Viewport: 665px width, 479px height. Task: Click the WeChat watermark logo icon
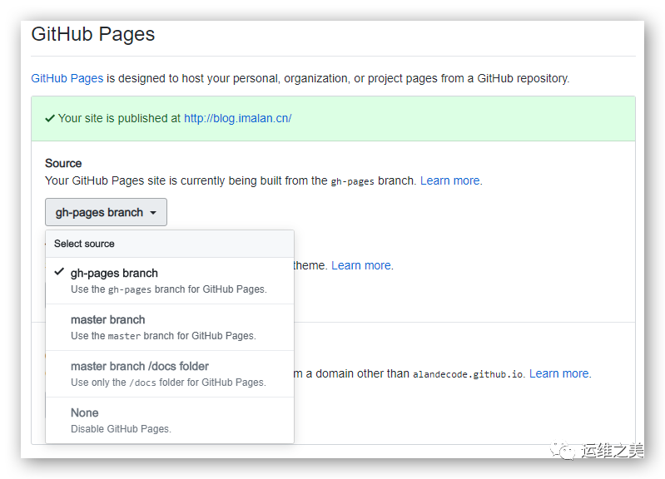click(x=563, y=450)
